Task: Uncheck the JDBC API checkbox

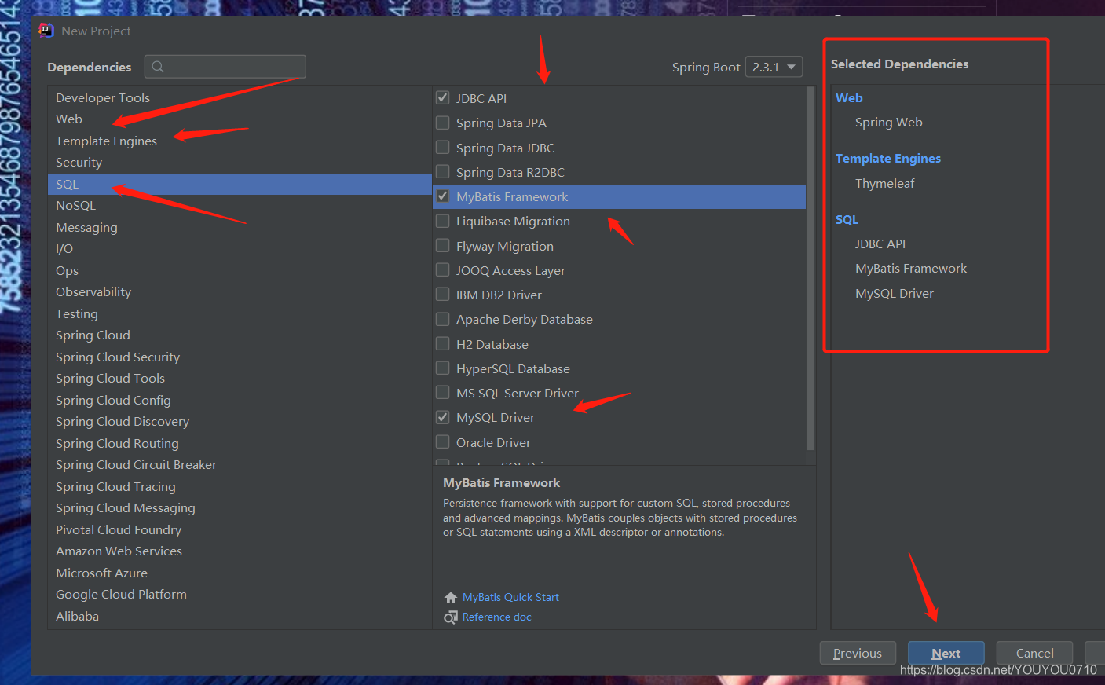Action: (x=443, y=98)
